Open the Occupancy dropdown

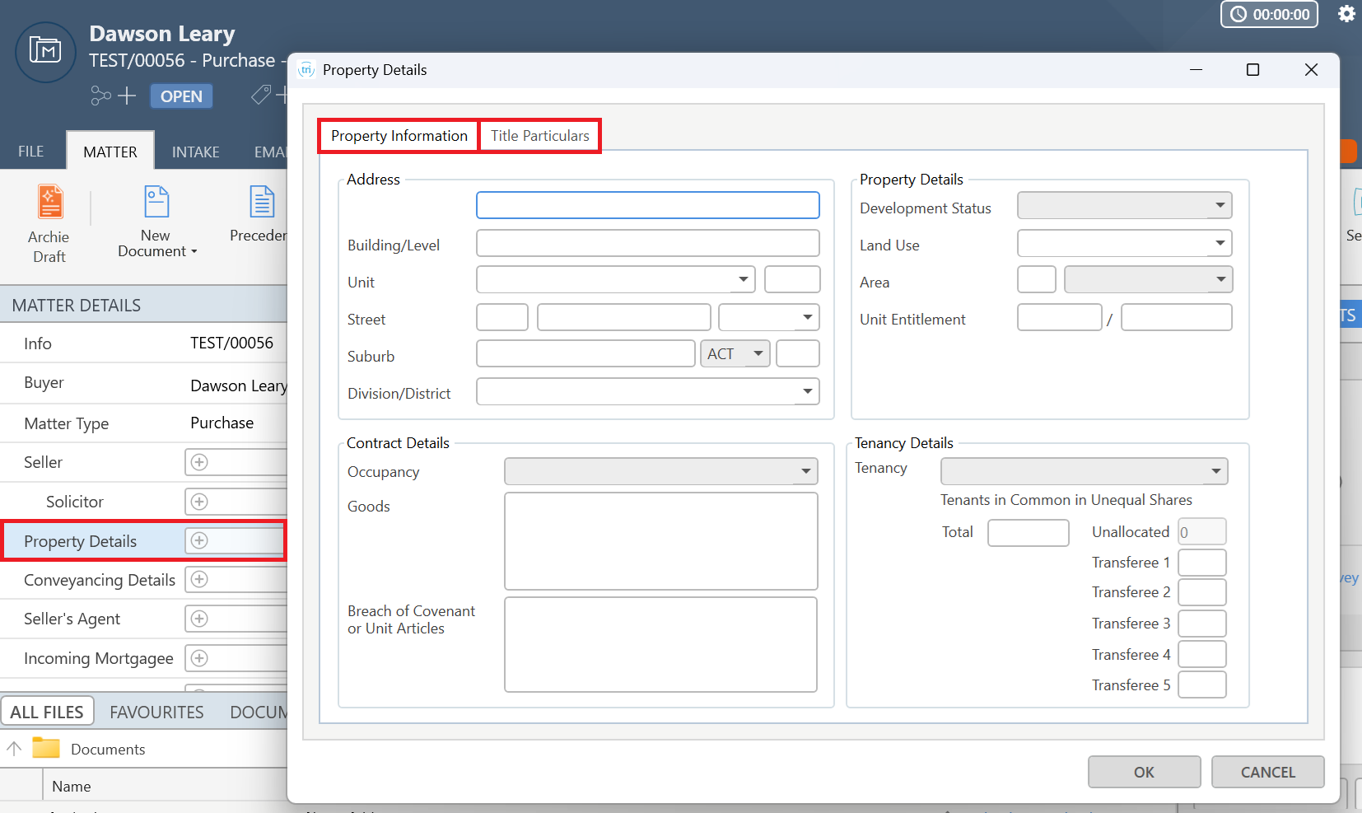(661, 471)
